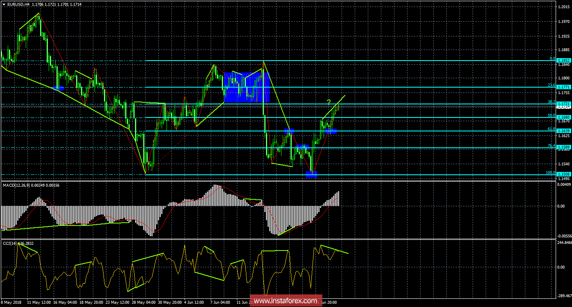Select the 1.1508 Fibonacci price label
Viewport: 572px width, 307px height.
point(564,175)
